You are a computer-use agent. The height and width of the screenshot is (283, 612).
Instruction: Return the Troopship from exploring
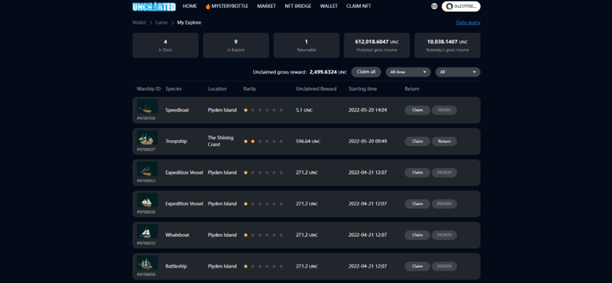tap(444, 141)
